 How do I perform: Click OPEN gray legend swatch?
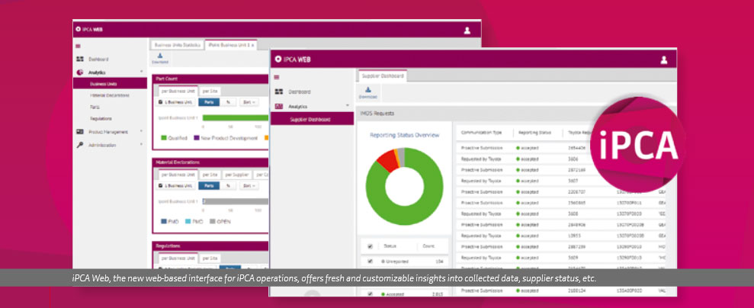213,222
